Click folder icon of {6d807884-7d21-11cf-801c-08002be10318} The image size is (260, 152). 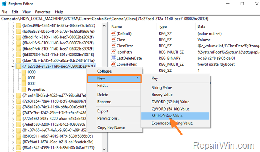tap(19, 54)
